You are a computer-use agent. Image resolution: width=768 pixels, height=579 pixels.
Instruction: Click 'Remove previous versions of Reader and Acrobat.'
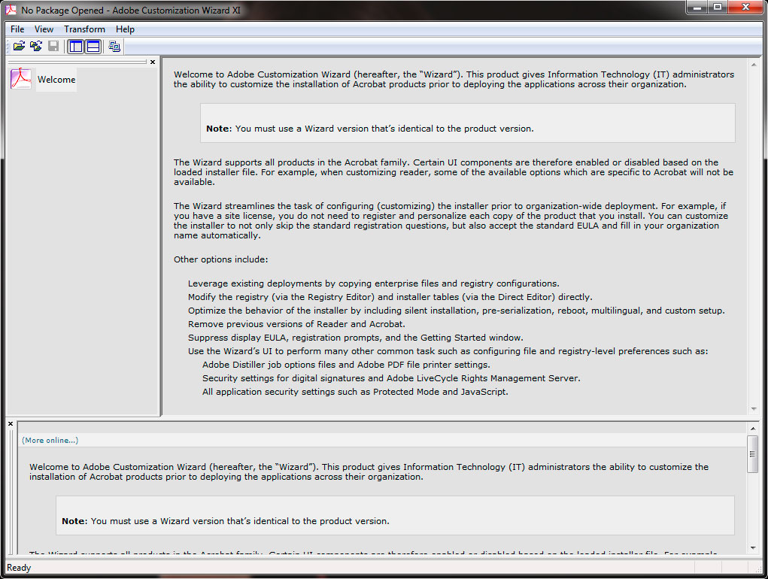tap(296, 324)
